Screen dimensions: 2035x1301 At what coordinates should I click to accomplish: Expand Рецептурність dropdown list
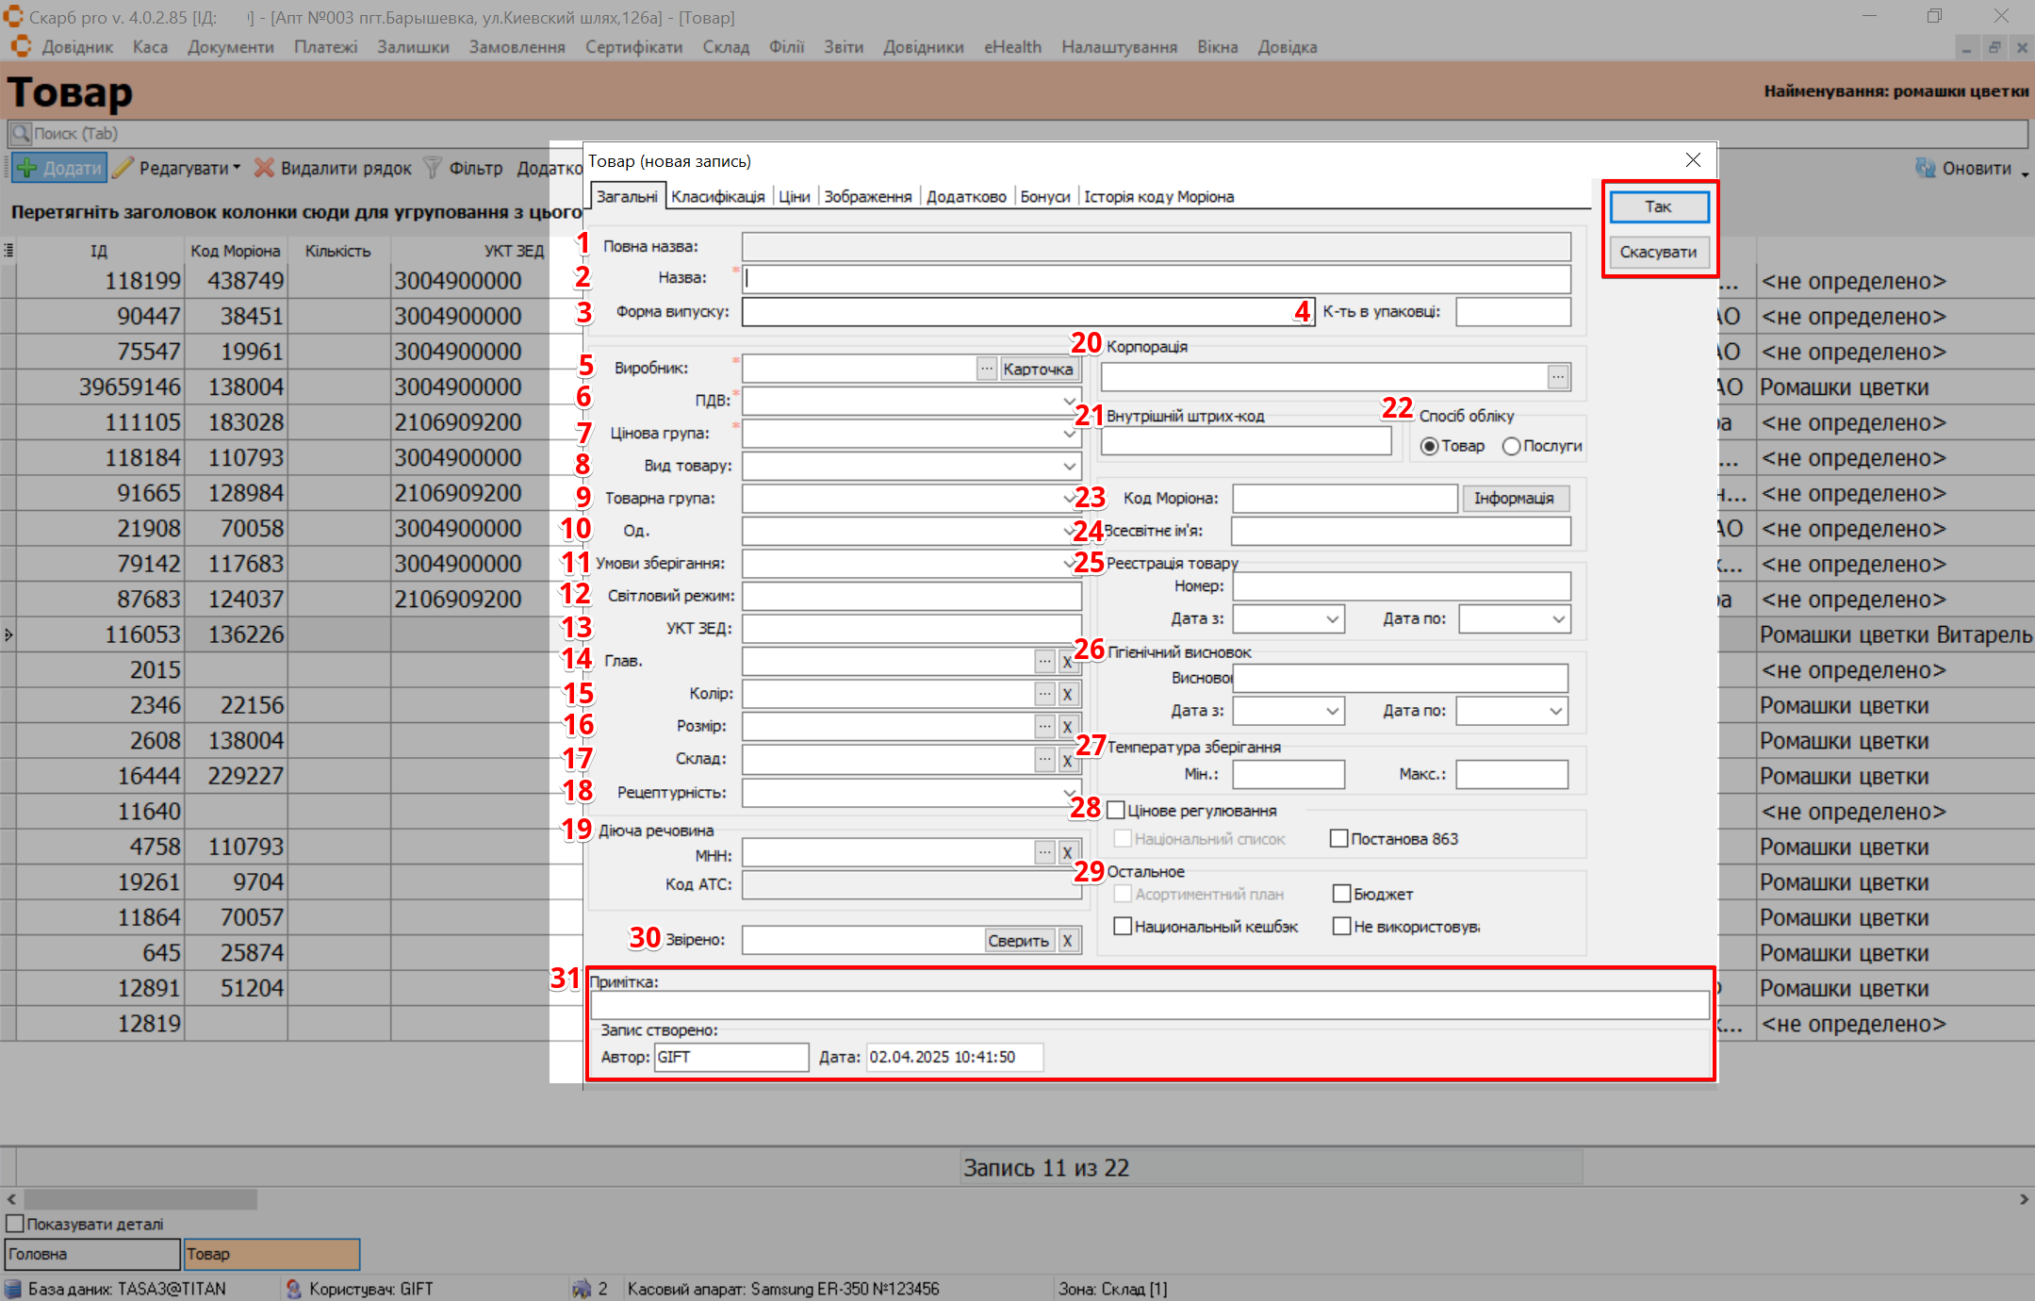[x=1069, y=793]
